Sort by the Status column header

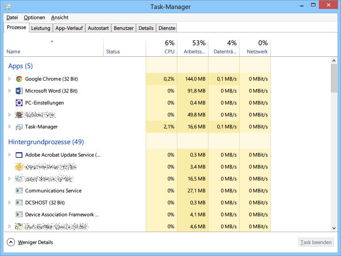click(124, 48)
